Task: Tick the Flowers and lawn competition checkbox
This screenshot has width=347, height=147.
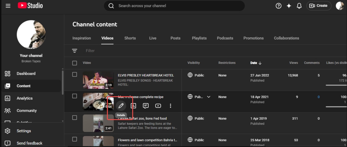Action: click(x=75, y=139)
